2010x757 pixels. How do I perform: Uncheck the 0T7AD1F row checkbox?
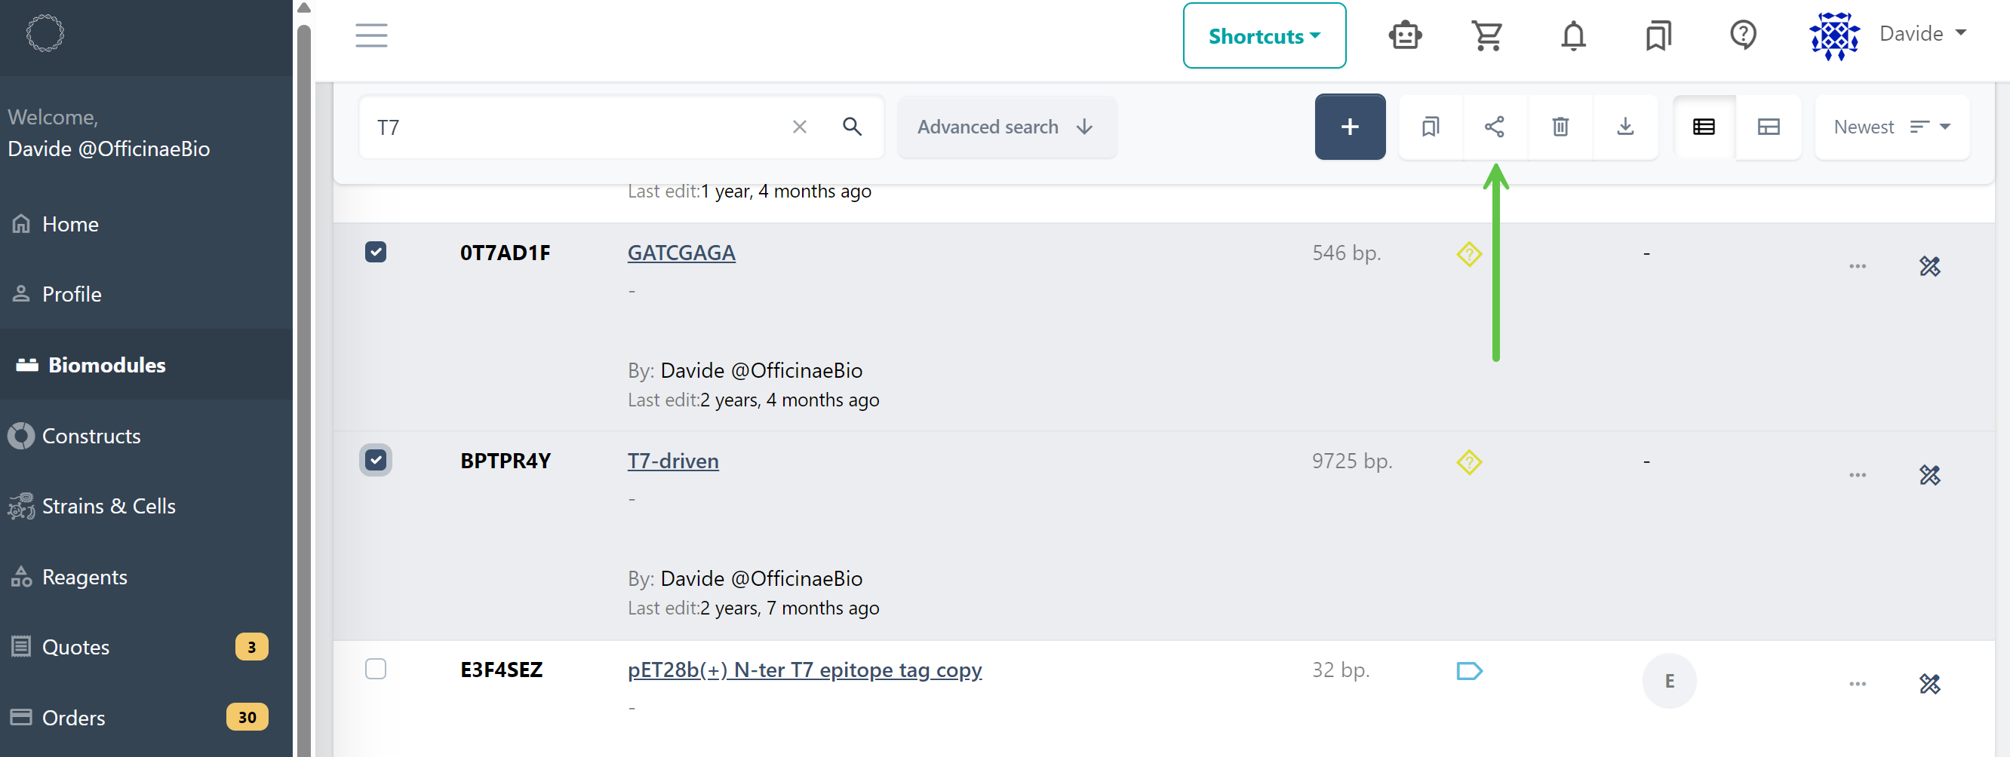tap(375, 253)
